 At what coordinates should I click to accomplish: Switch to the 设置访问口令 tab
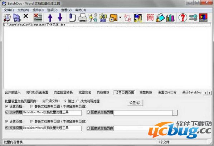pyautogui.click(x=167, y=92)
